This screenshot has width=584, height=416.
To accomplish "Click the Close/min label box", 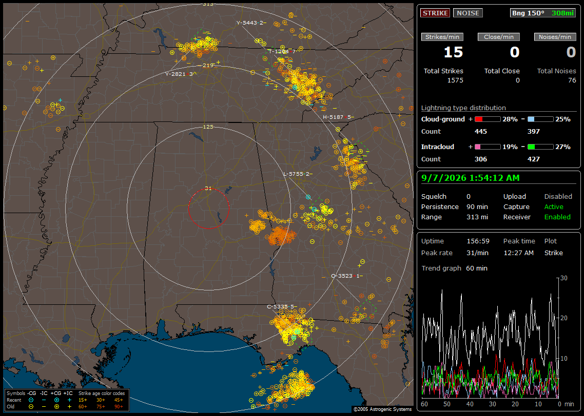I will 499,37.
